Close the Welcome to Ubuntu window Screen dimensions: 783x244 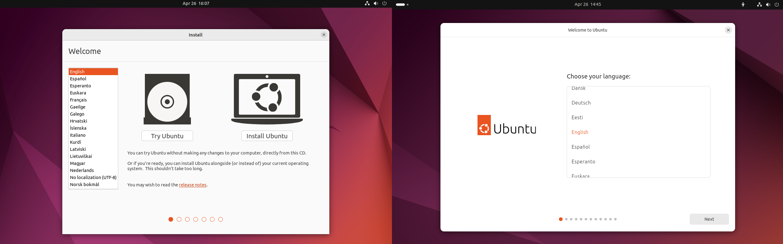(x=728, y=30)
